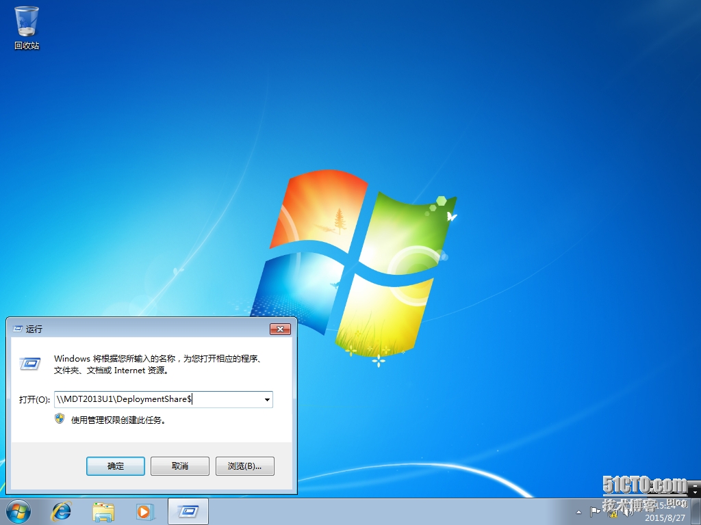
Task: Open the taskbar clock showing 2015/8/27
Action: pos(665,512)
